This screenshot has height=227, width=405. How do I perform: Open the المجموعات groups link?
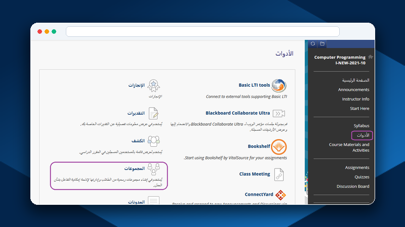click(135, 168)
